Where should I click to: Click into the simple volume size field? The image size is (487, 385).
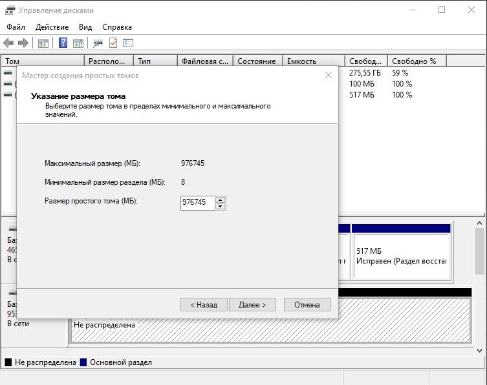[197, 203]
